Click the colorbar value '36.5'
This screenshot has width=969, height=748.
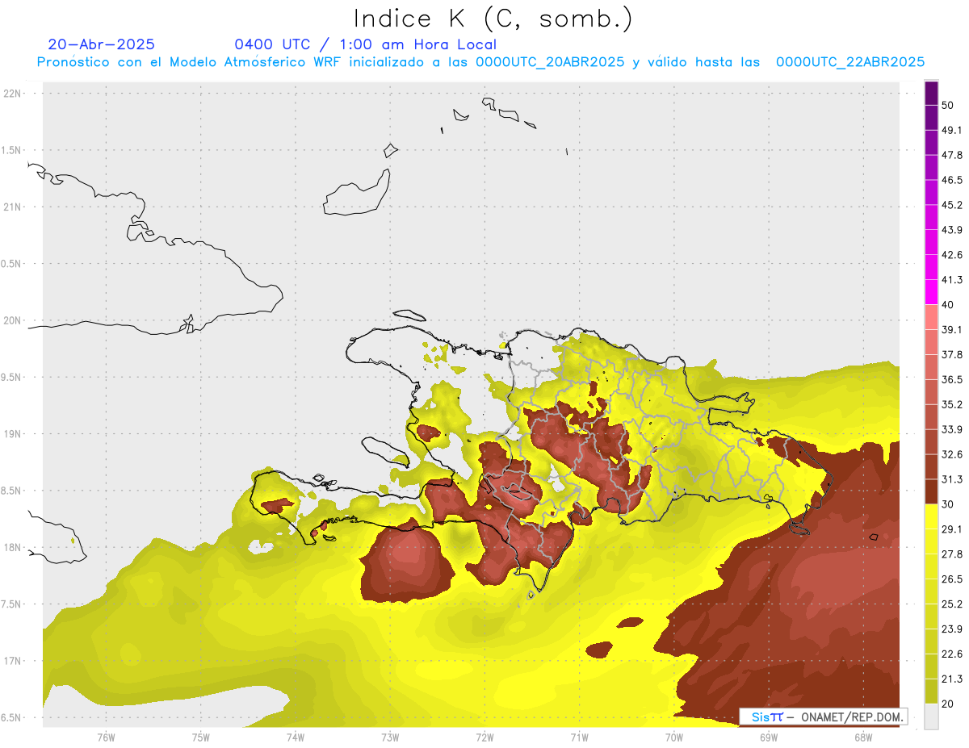(952, 379)
